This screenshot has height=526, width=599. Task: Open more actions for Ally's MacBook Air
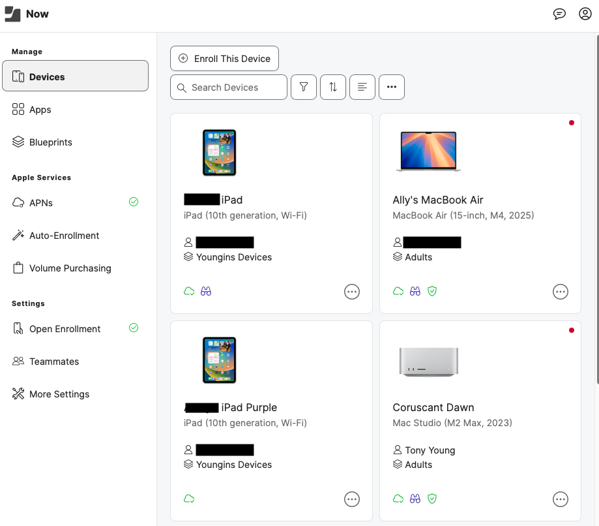click(x=561, y=292)
